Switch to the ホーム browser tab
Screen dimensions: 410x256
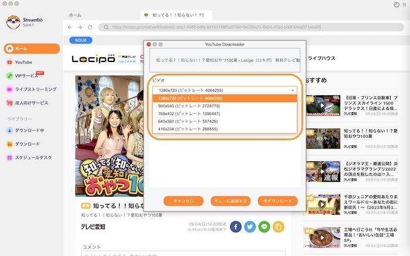[x=75, y=15]
